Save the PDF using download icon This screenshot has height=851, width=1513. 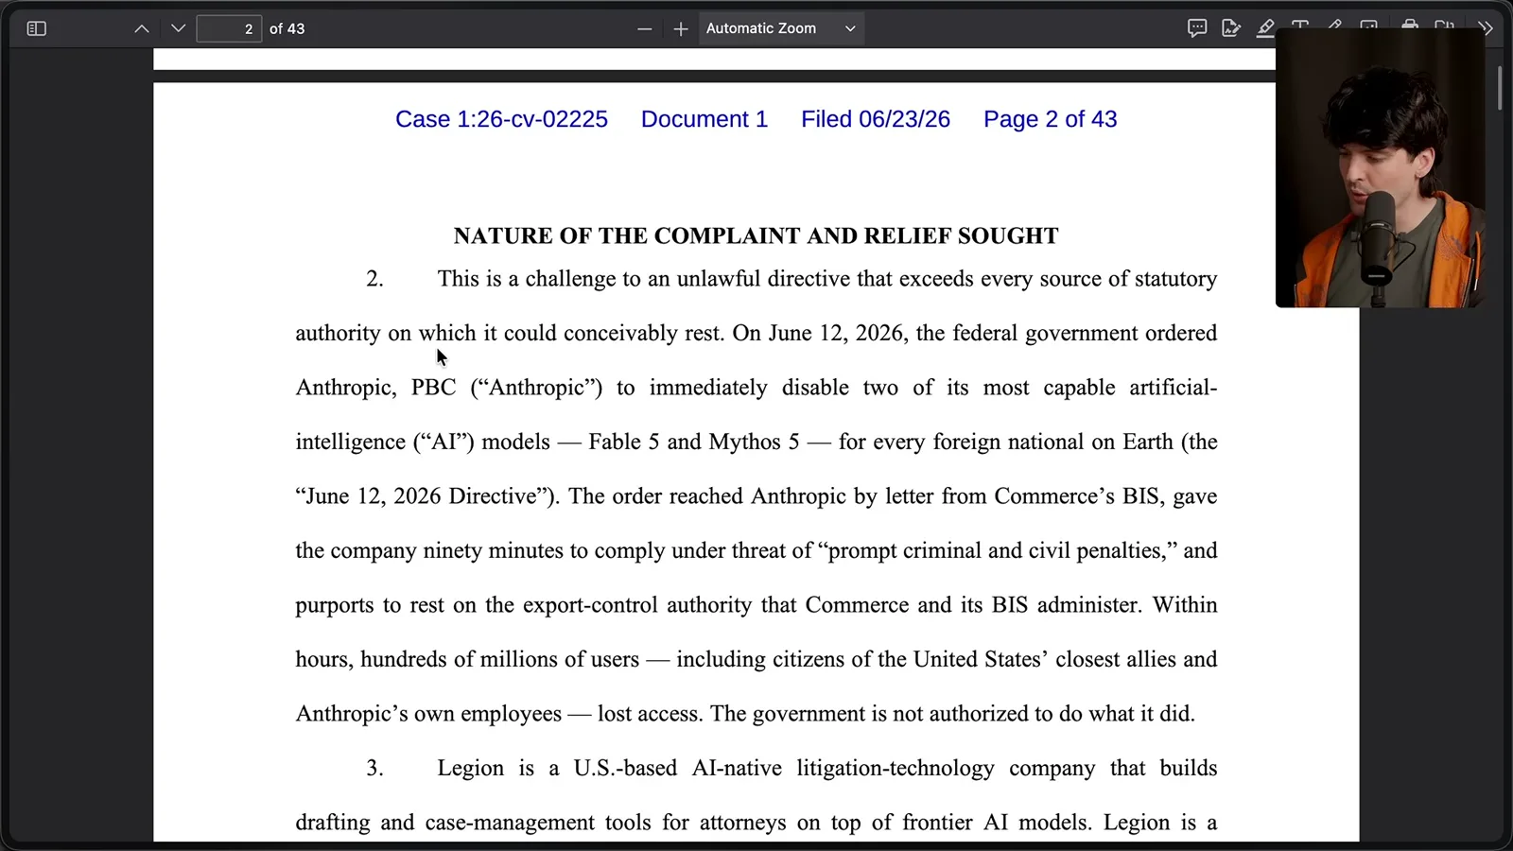click(x=1444, y=24)
